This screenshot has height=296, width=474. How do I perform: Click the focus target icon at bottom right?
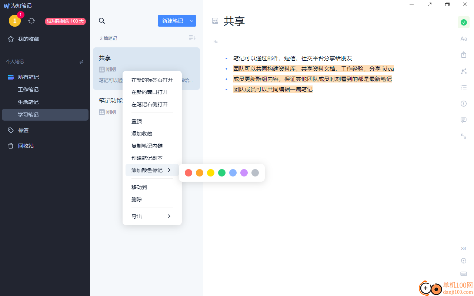point(464,260)
